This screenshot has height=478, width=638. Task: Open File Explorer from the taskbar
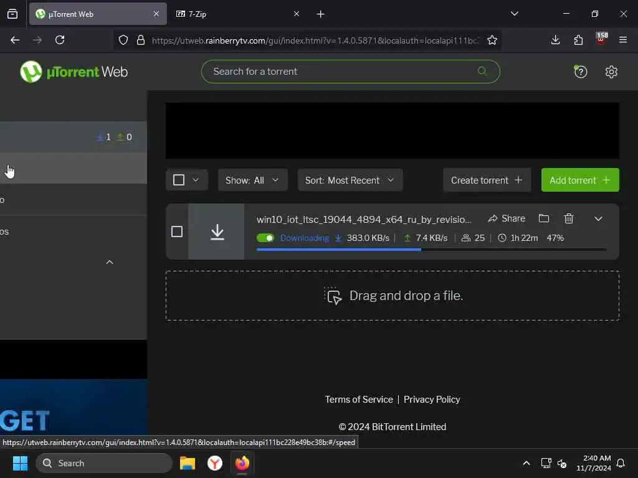(188, 463)
